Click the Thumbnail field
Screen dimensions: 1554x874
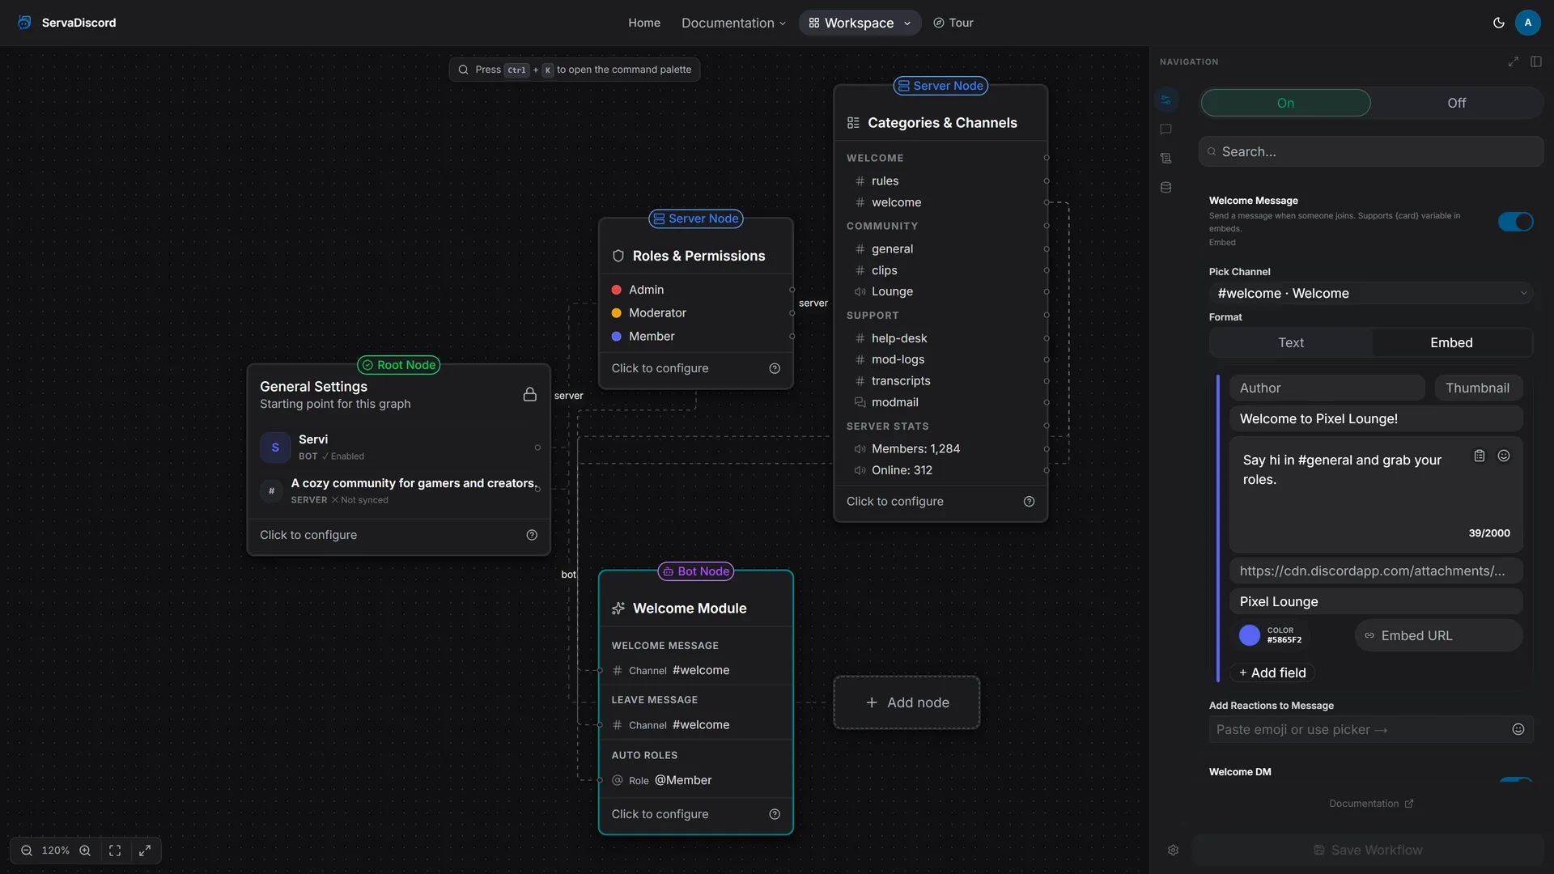1478,388
